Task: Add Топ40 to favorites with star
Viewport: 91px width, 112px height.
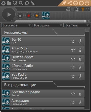Action: (x=73, y=41)
